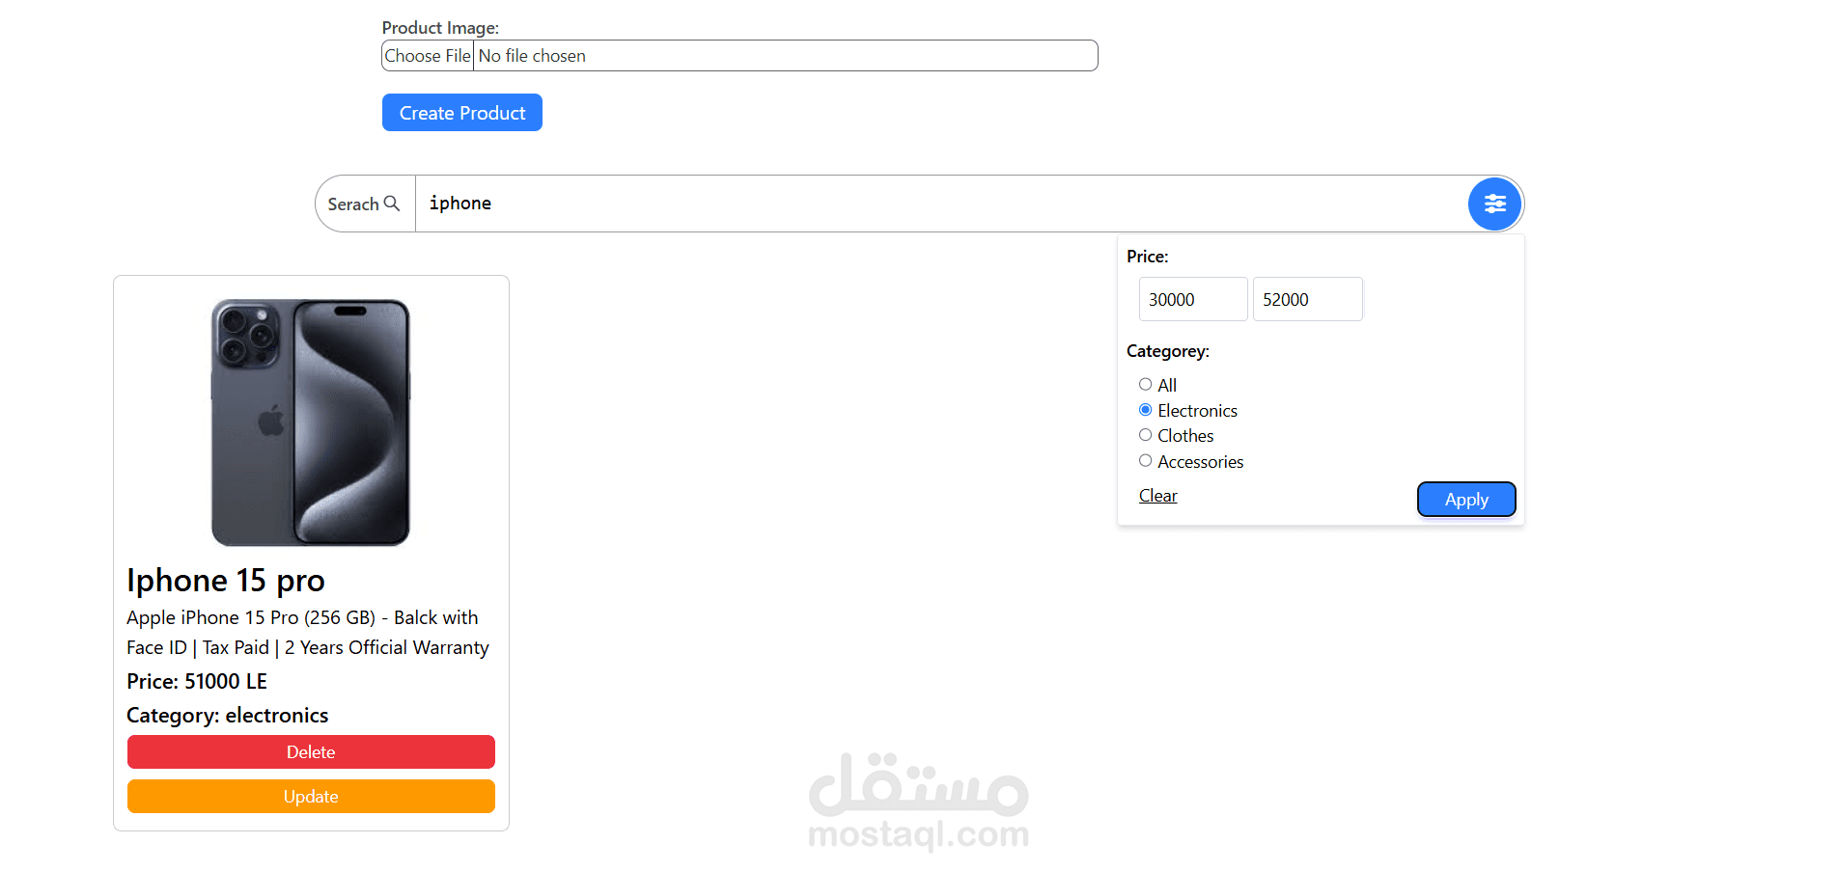Pick the Accessories category radio
This screenshot has width=1838, height=871.
[x=1145, y=460]
